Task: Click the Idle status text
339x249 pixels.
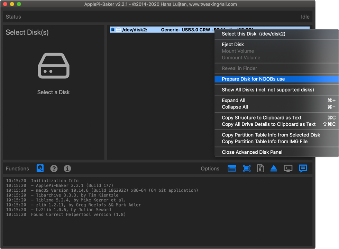Action: pyautogui.click(x=305, y=17)
